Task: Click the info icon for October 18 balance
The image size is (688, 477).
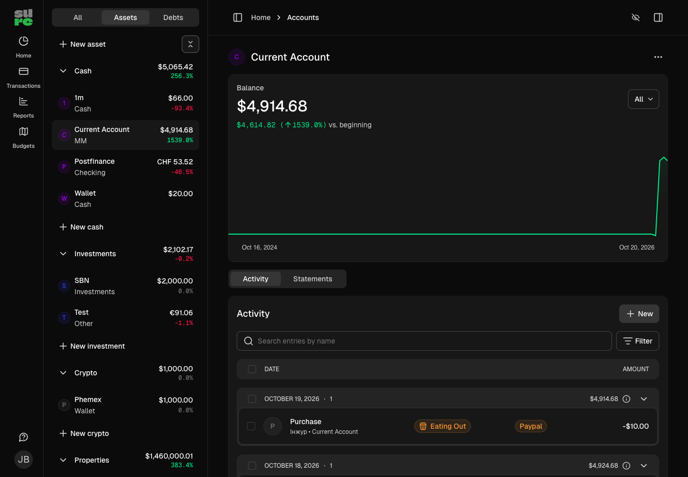Action: 626,466
